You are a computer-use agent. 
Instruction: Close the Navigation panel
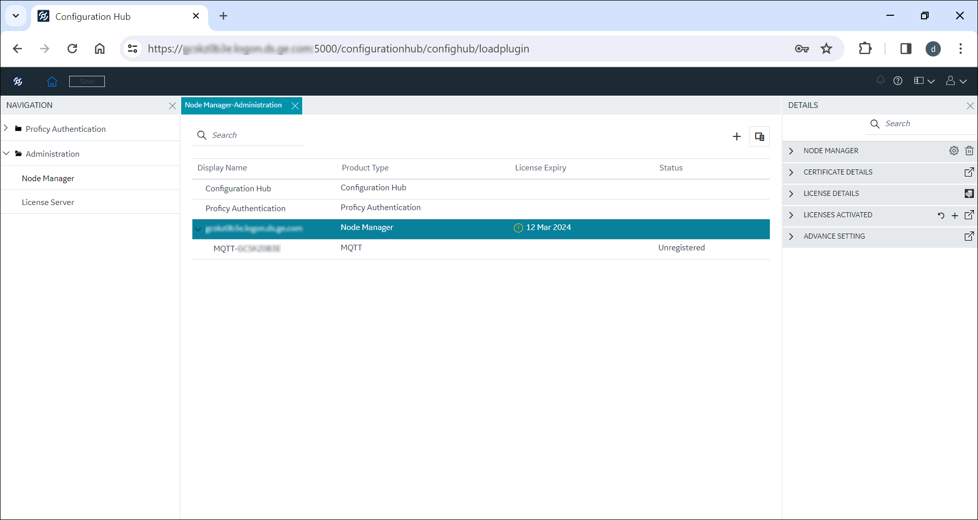pos(172,106)
